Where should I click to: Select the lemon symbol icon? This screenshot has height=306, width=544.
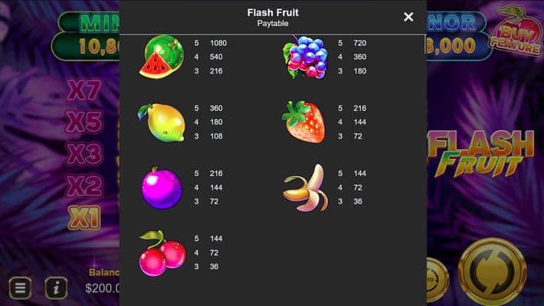pos(162,122)
